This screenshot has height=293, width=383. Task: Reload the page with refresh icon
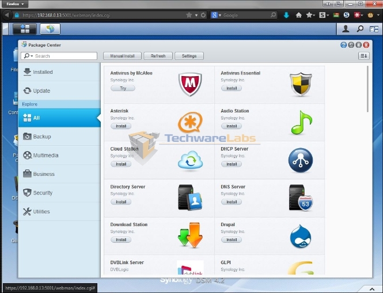click(x=203, y=15)
